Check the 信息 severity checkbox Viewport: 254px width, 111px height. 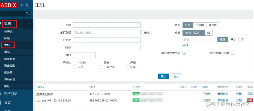click(75, 67)
